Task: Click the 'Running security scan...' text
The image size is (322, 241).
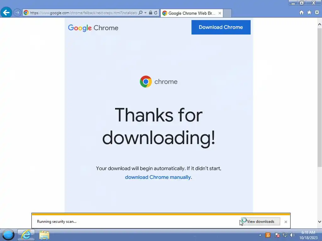Action: coord(57,222)
